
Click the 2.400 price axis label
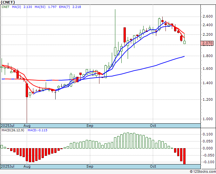click(x=208, y=25)
